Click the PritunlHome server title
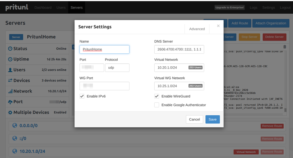The image size is (293, 158). click(x=41, y=37)
